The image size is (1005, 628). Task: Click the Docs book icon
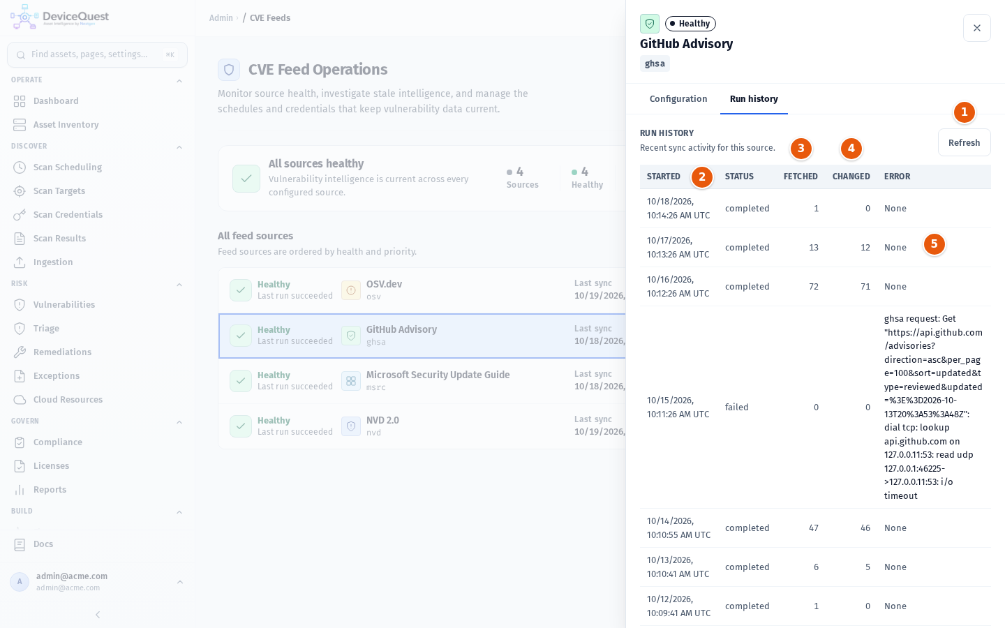[x=20, y=544]
